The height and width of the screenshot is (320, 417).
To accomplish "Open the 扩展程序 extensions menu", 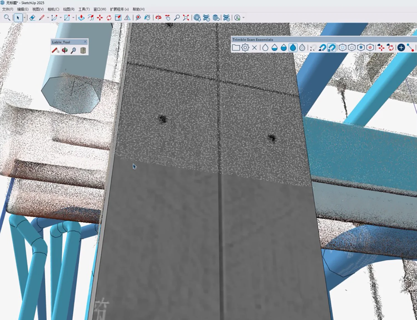I will pyautogui.click(x=119, y=9).
